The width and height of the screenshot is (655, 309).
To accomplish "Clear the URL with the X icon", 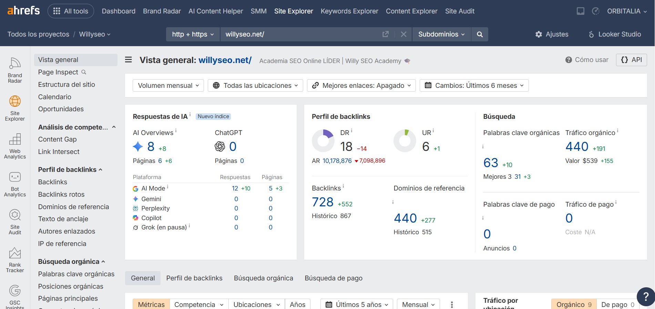I will [x=403, y=34].
